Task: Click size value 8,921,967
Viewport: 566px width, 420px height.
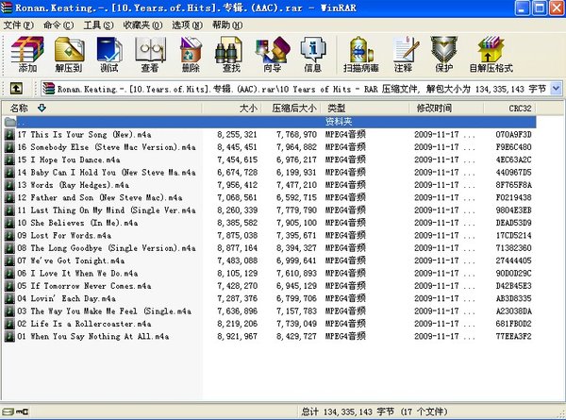Action: (237, 337)
